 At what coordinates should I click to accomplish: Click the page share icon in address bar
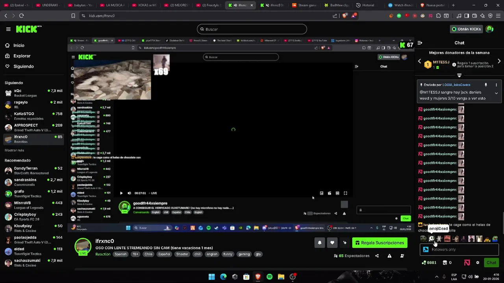(x=335, y=16)
